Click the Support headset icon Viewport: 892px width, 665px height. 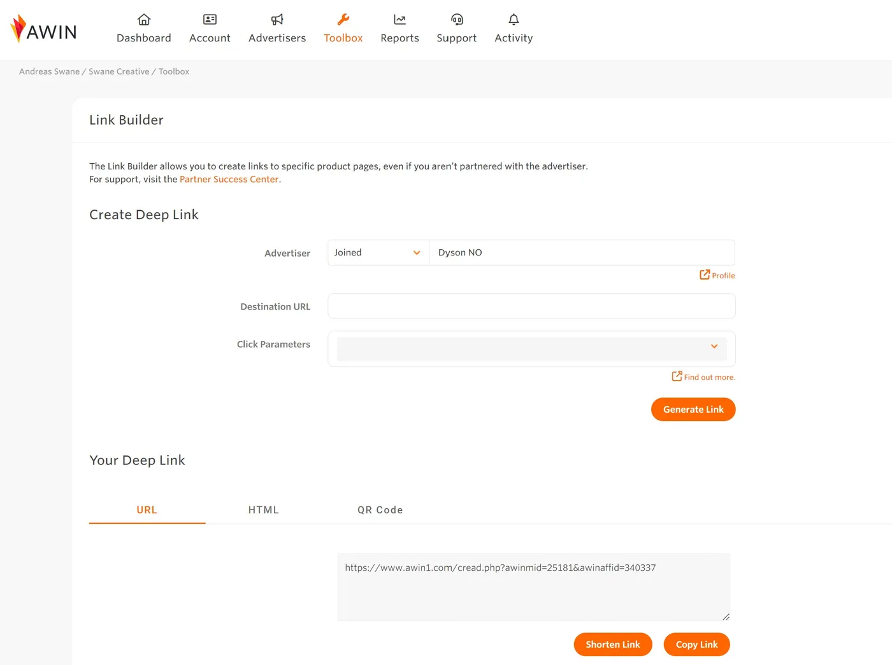(x=457, y=19)
